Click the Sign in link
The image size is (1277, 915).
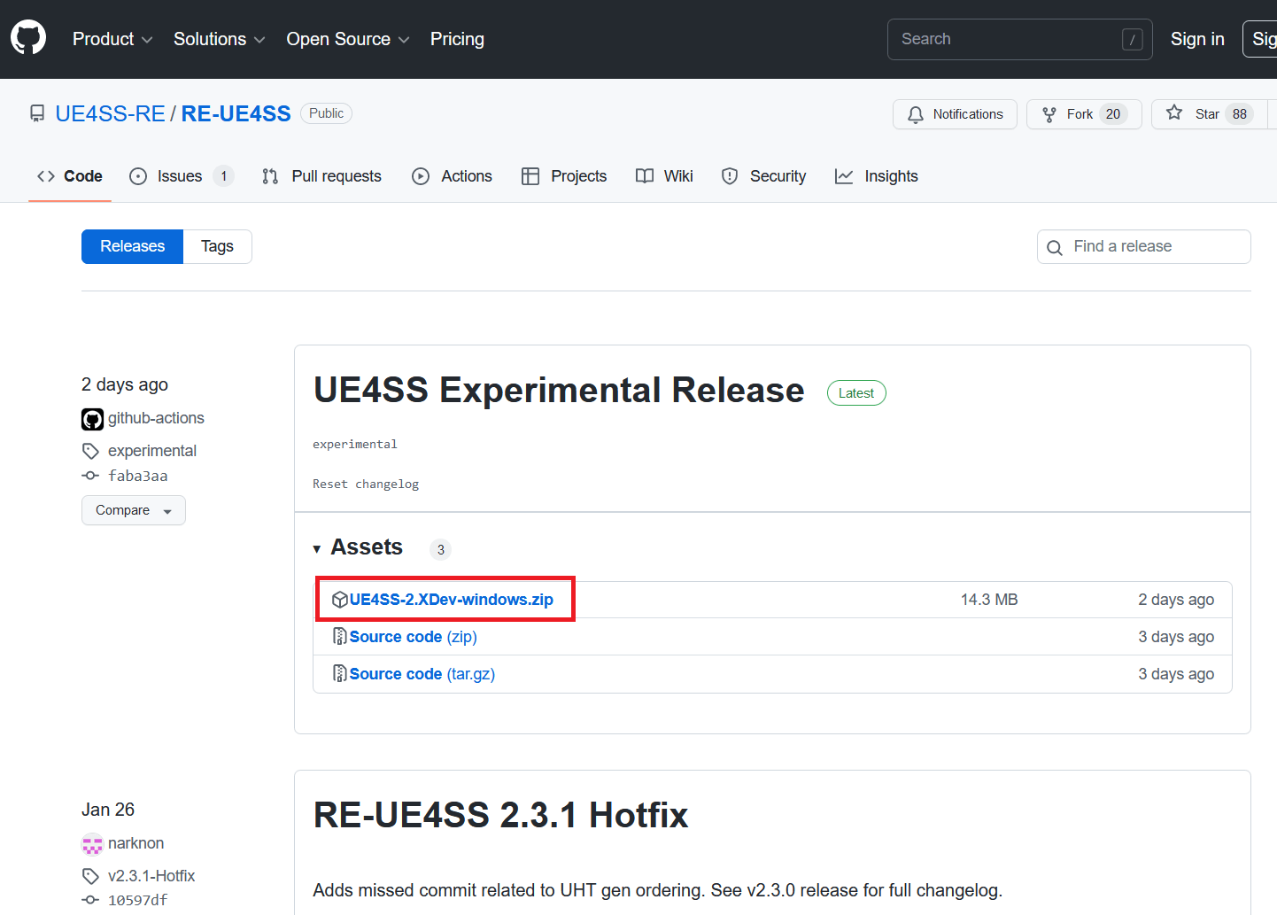[x=1197, y=39]
